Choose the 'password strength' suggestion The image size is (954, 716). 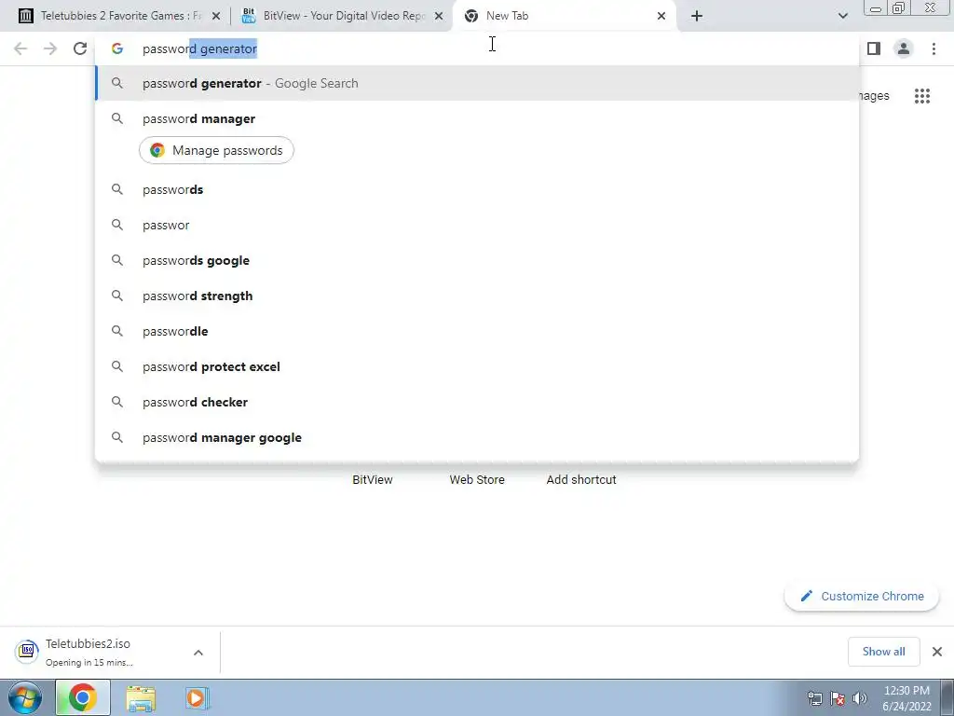pos(478,296)
